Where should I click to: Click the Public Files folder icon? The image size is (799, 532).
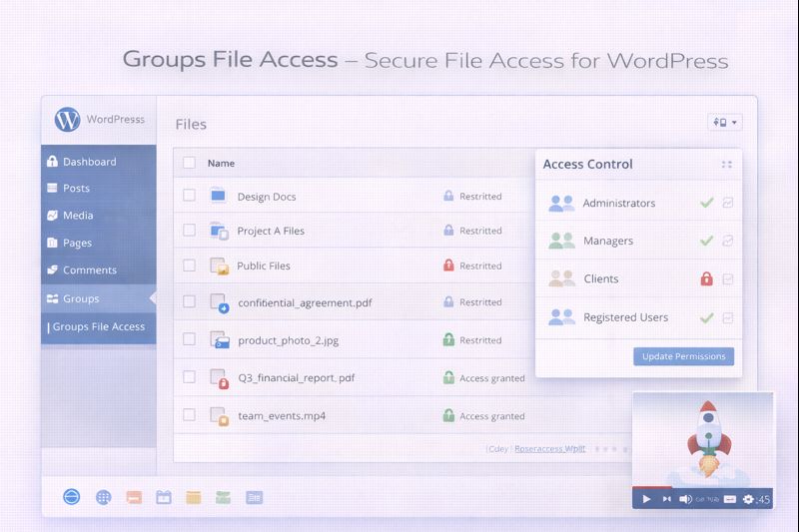219,266
